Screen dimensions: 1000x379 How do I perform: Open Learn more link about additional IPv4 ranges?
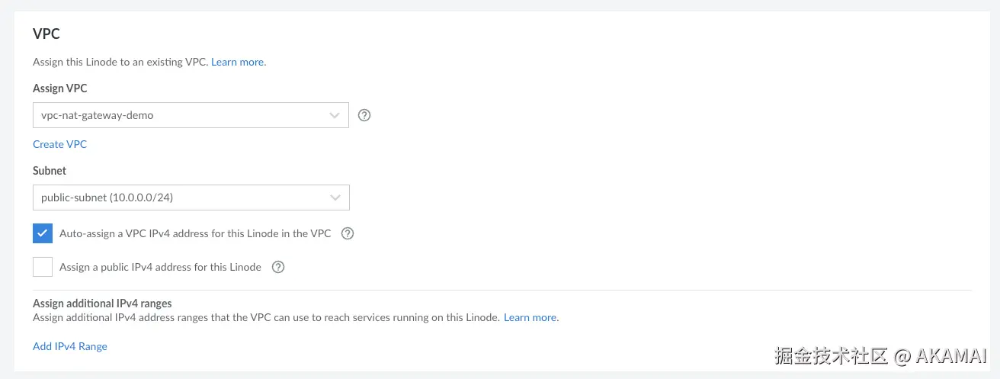coord(531,317)
